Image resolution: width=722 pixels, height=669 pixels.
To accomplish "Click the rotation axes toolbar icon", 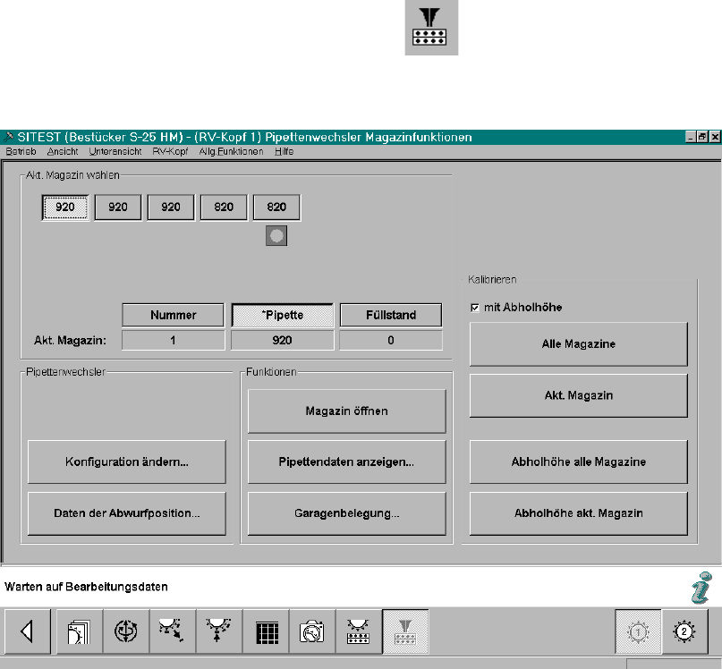I will 126,631.
